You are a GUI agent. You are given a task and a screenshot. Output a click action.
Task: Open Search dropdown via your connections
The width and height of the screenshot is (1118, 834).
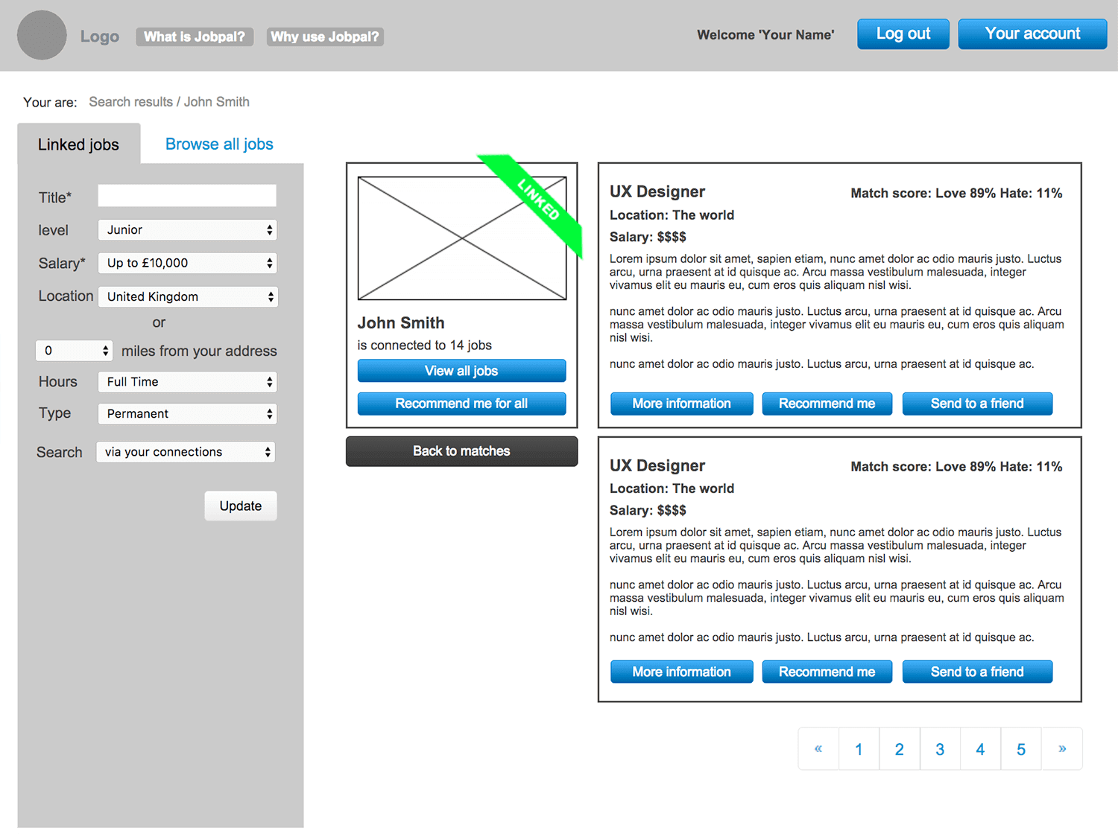click(186, 452)
